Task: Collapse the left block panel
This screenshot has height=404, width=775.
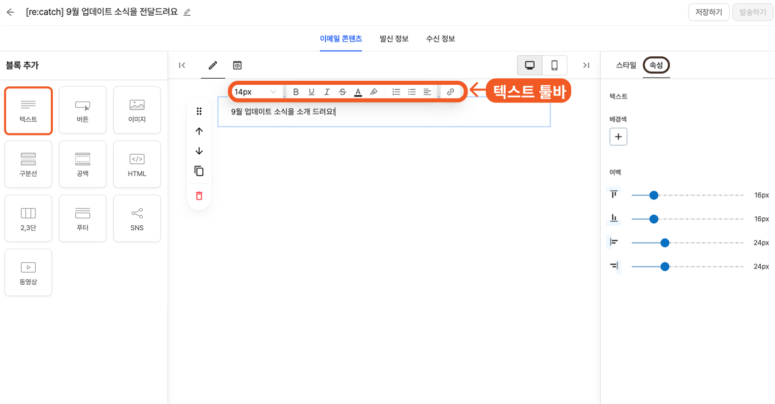Action: [182, 65]
